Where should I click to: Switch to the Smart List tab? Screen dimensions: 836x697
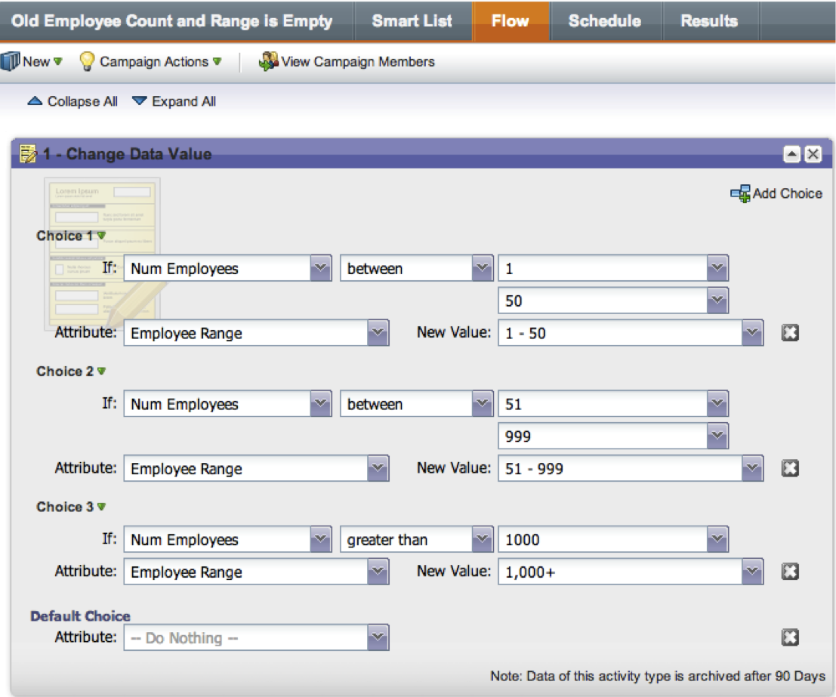412,21
